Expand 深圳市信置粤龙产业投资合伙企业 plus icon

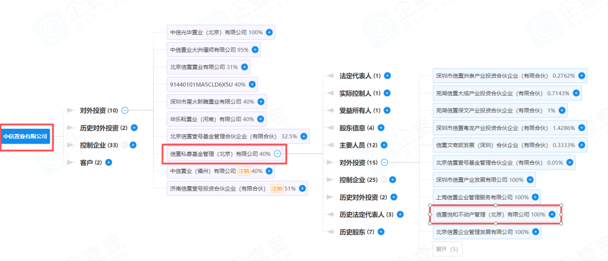tap(582, 128)
